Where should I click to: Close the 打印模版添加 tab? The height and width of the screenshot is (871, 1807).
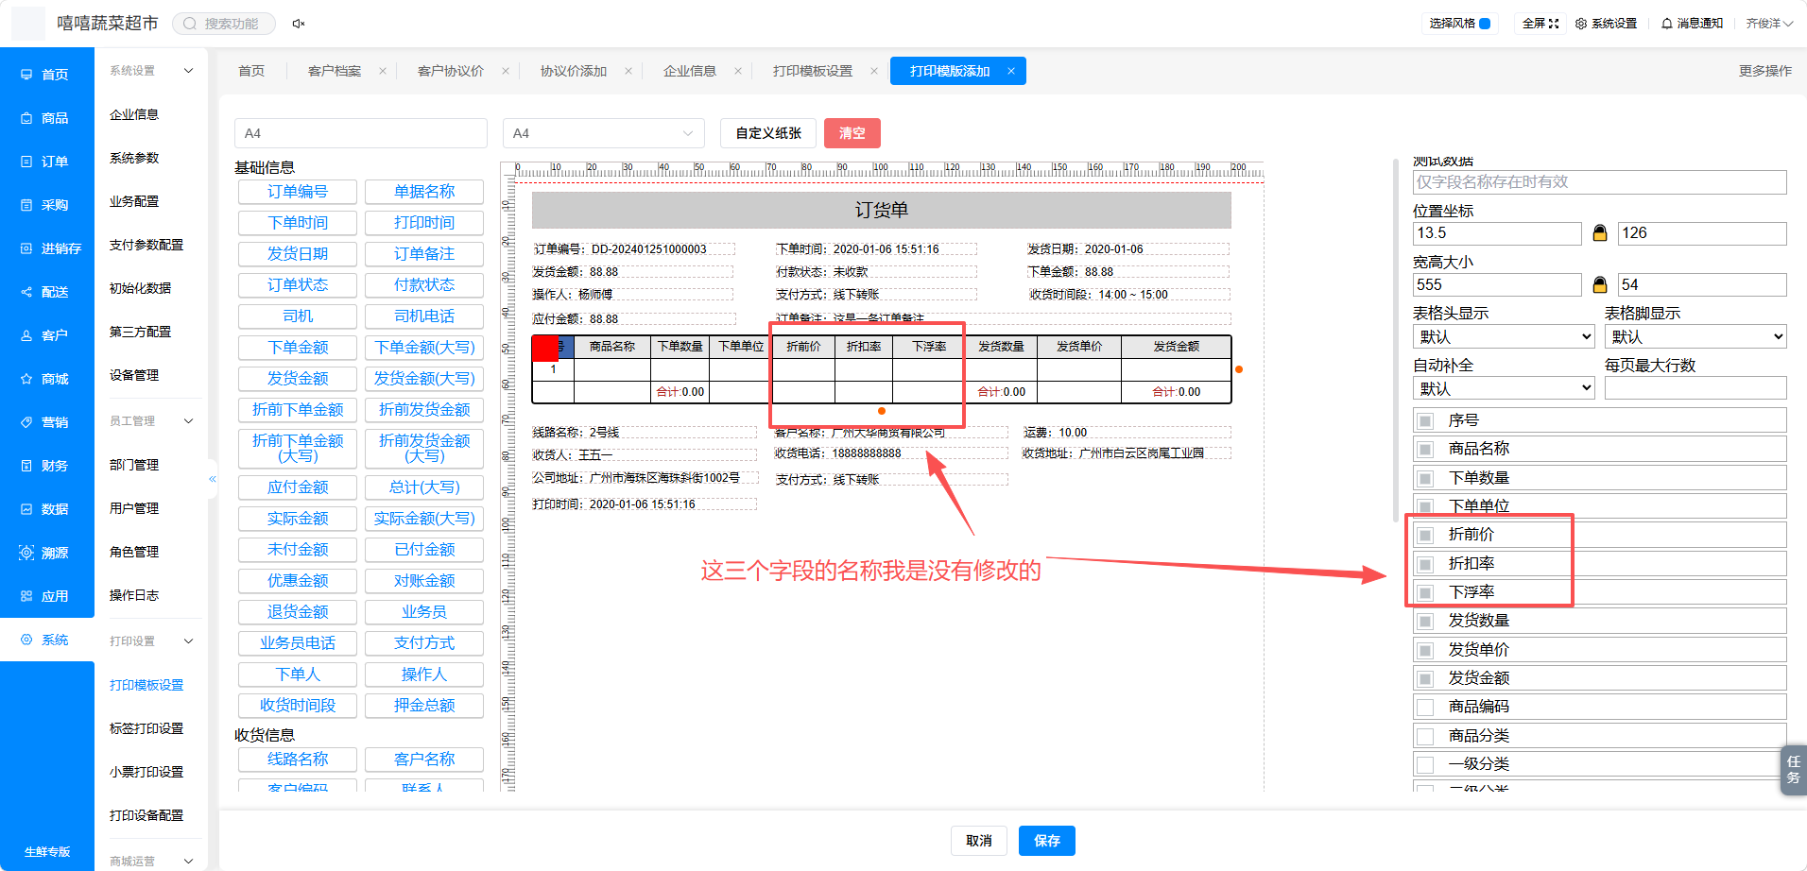tap(1011, 71)
